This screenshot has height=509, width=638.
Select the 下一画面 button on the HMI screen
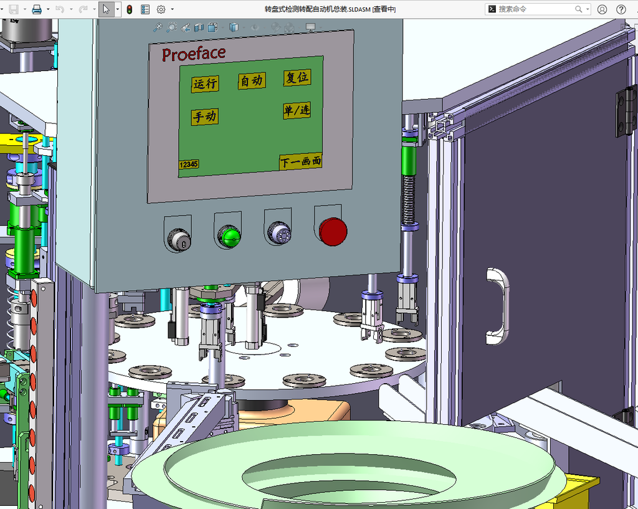point(300,161)
